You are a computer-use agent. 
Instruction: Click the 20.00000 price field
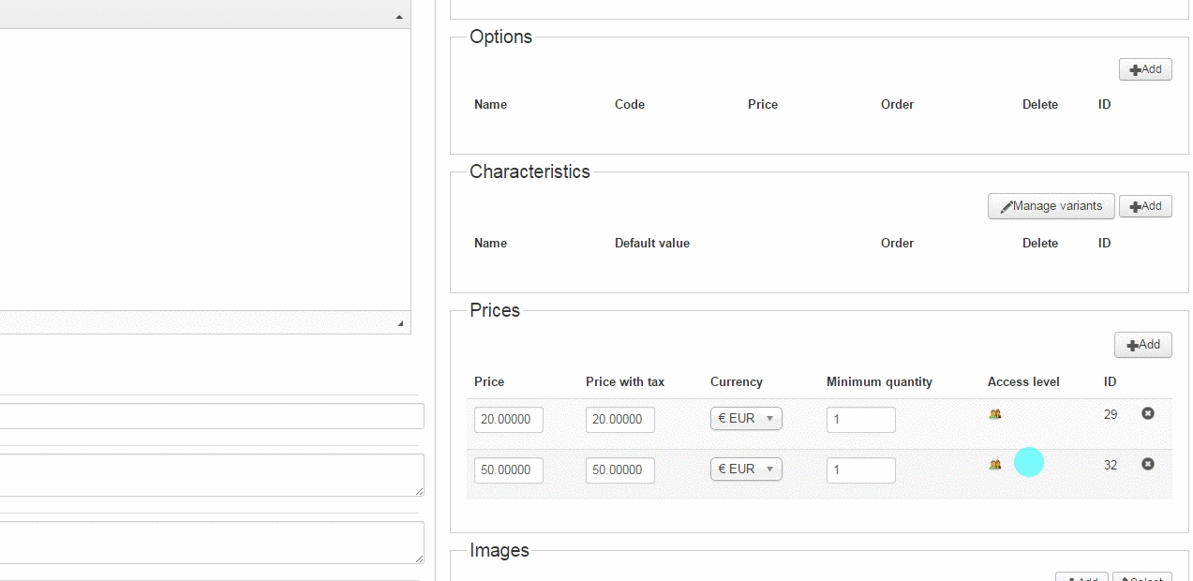[508, 420]
